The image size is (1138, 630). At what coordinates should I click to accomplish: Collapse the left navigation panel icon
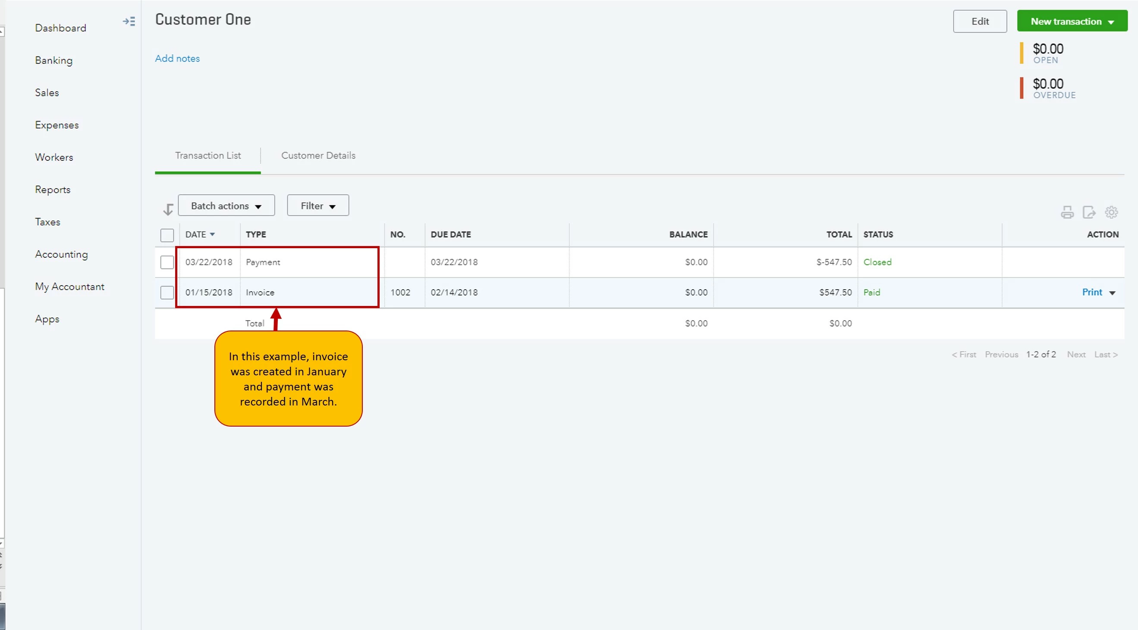[129, 21]
